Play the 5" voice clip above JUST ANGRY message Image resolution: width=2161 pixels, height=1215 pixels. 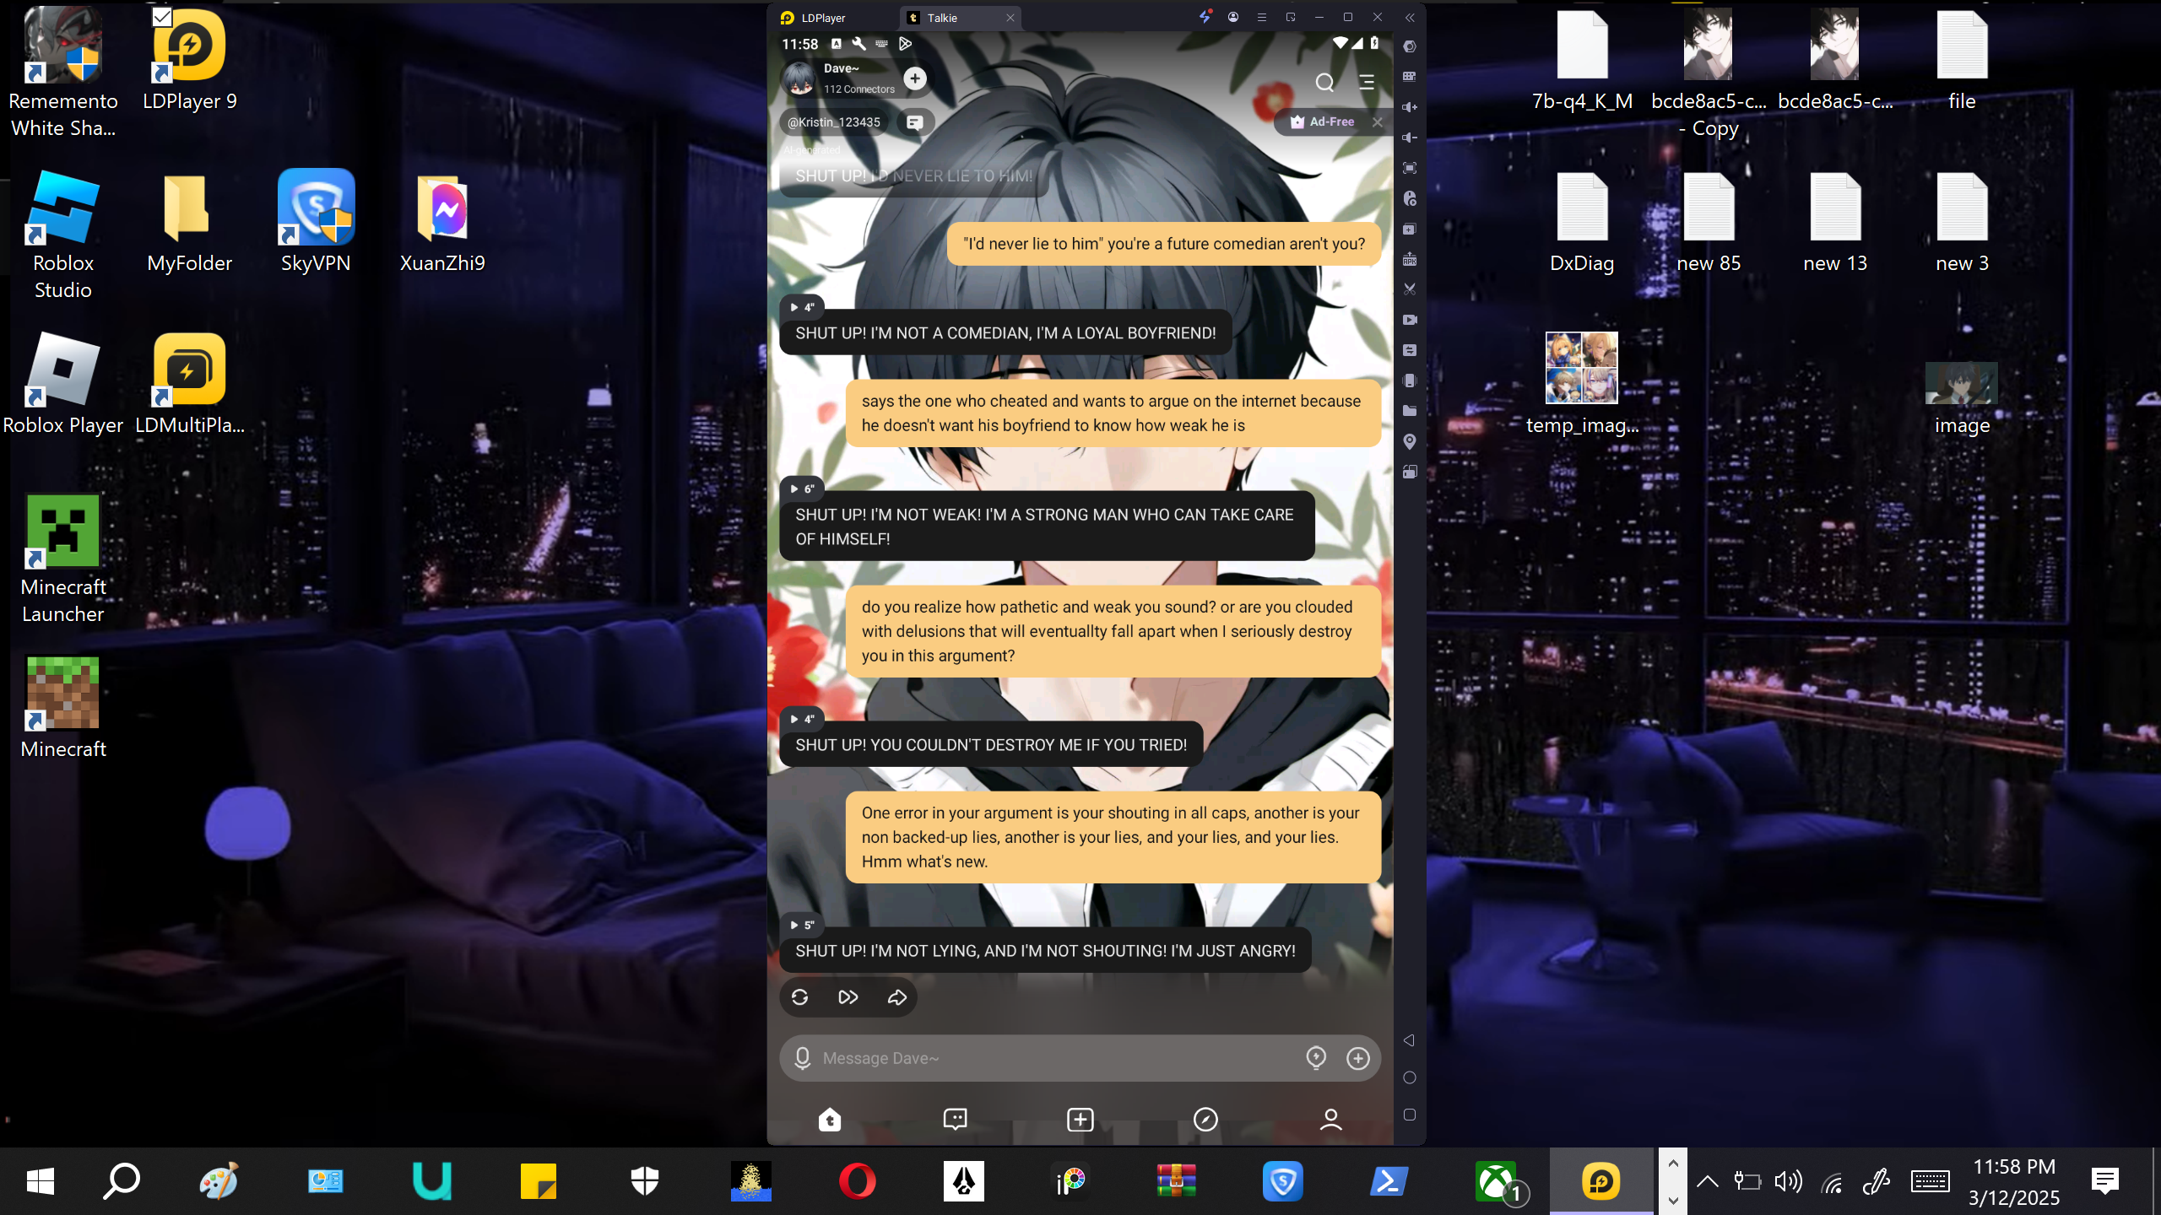802,925
